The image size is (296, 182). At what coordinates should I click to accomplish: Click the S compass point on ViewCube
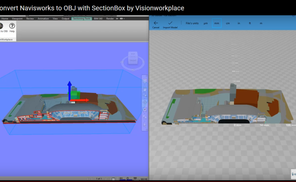click(x=133, y=70)
